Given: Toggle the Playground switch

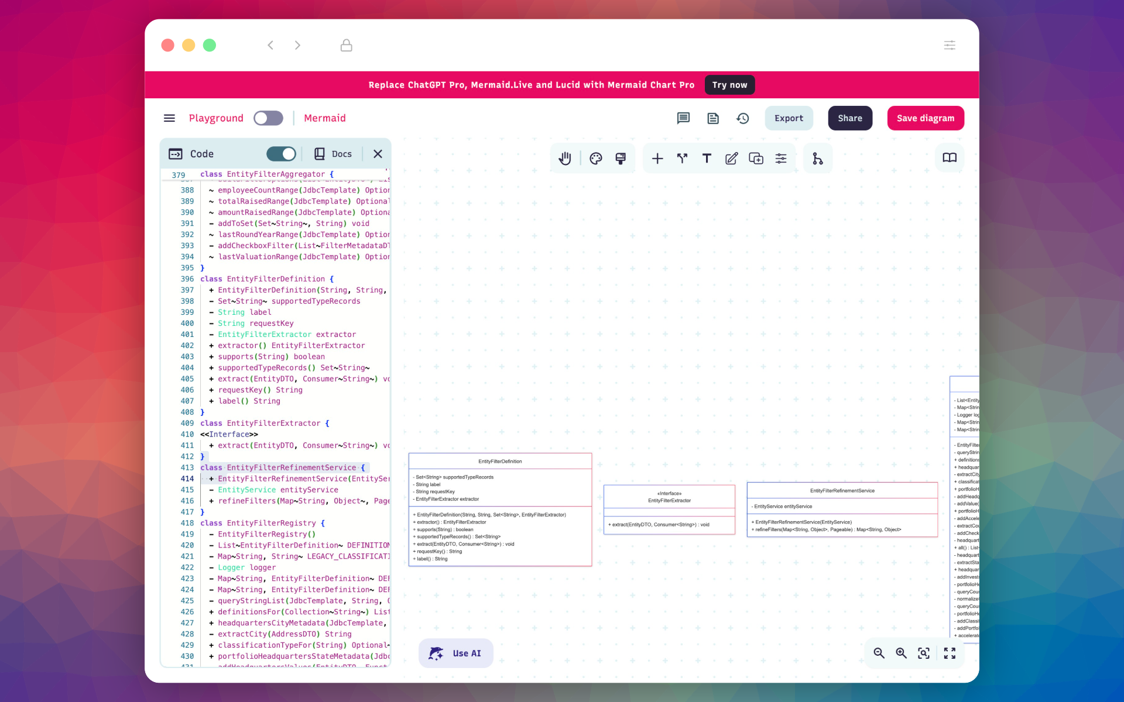Looking at the screenshot, I should (268, 118).
